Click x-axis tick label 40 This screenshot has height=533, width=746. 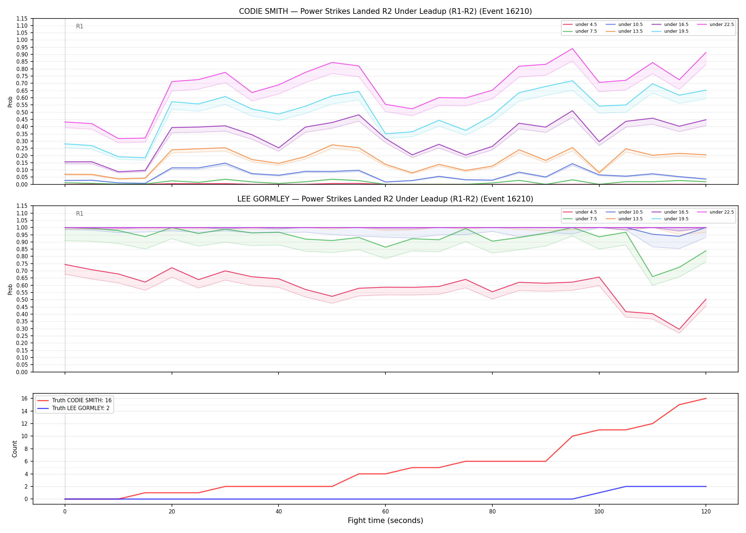click(x=279, y=512)
